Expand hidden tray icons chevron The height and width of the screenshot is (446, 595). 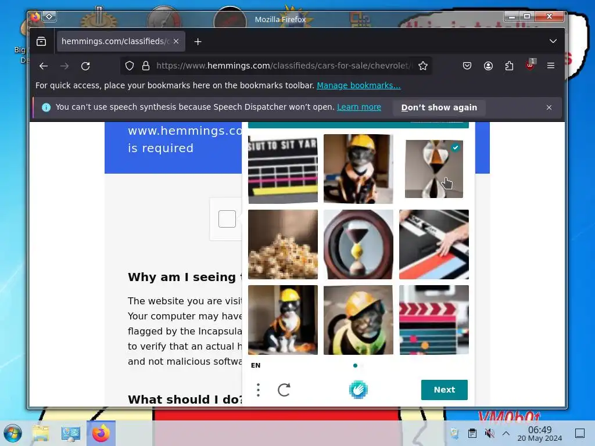pos(506,433)
